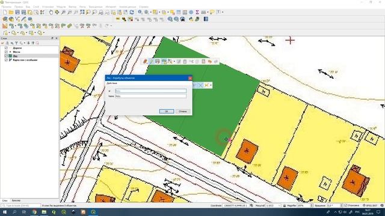This screenshot has width=385, height=216.
Task: Open the Действия menu in attributes dialog
Action: (112, 83)
